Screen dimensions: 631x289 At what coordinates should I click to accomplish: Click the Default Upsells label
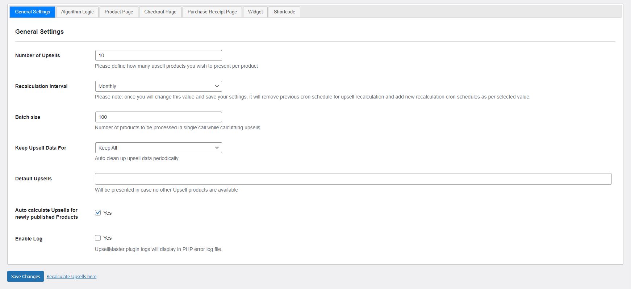tap(33, 179)
